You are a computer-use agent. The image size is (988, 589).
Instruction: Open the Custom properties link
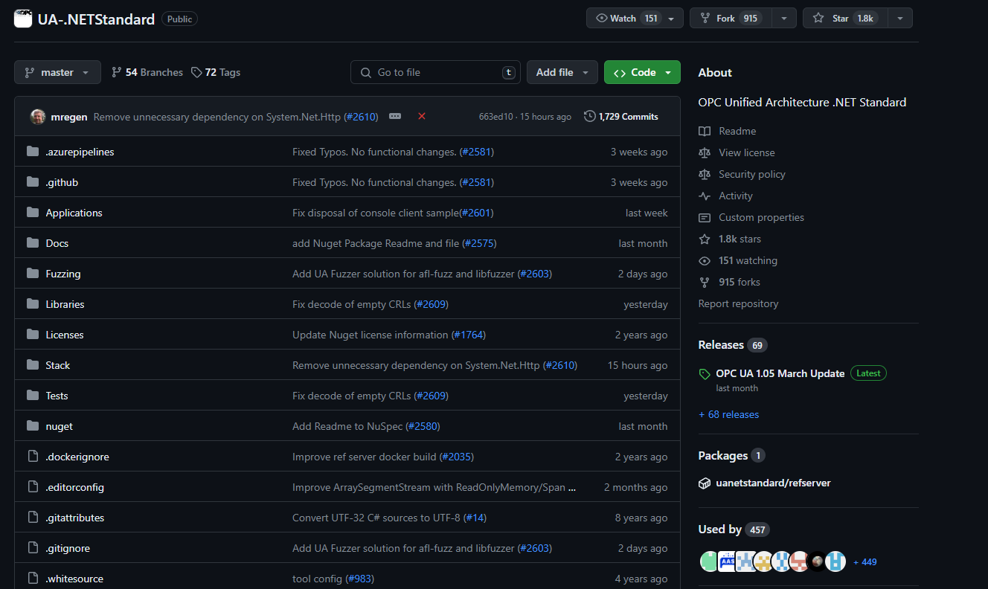pyautogui.click(x=761, y=217)
